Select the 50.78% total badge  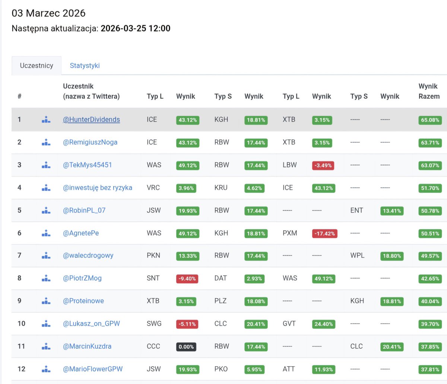tap(430, 211)
